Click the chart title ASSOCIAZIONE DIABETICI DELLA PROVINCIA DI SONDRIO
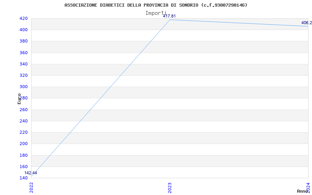The image size is (312, 195). 156,5
